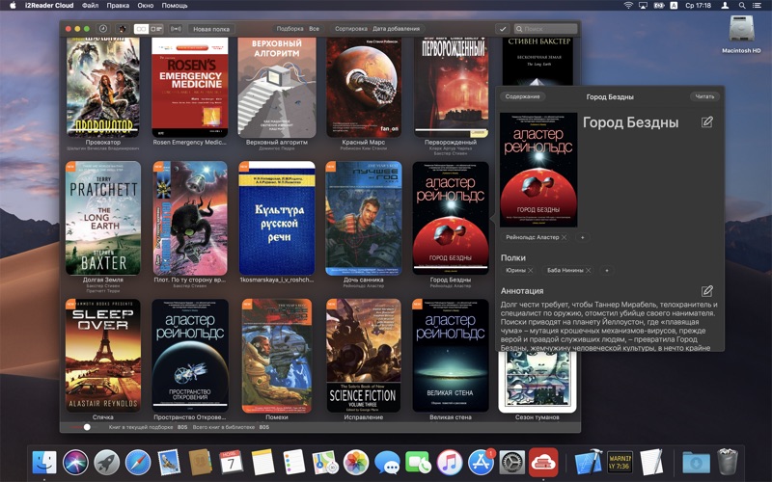Remove the Баба Нинины shelf tag
Screen dimensions: 772x482
tap(588, 271)
